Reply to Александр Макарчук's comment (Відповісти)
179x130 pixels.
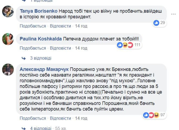pos(60,118)
